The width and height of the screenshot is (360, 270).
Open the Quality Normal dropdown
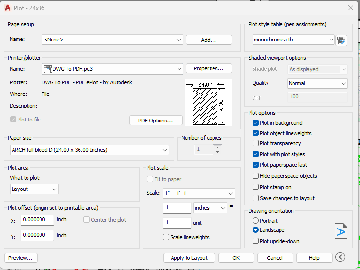tap(317, 83)
